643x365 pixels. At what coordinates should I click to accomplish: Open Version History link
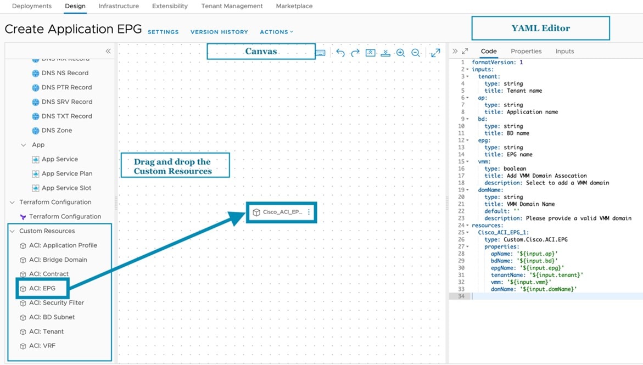pyautogui.click(x=220, y=32)
